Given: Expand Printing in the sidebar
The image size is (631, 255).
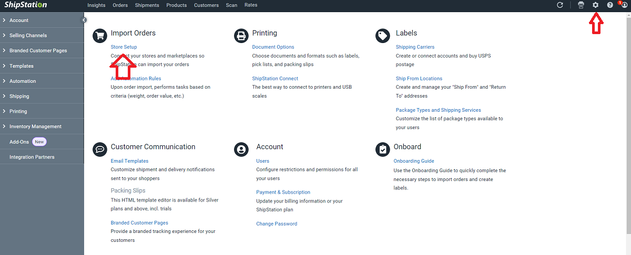Looking at the screenshot, I should tap(42, 112).
